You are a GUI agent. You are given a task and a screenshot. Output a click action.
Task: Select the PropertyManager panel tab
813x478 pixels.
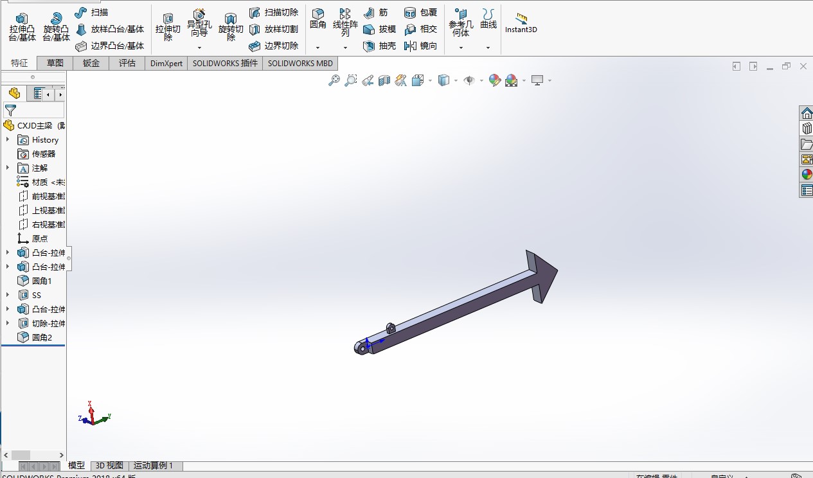[x=37, y=94]
